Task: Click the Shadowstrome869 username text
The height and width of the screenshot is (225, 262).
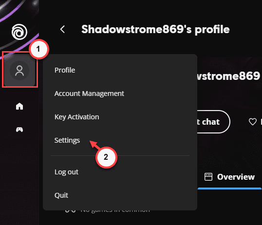Action: click(x=228, y=76)
